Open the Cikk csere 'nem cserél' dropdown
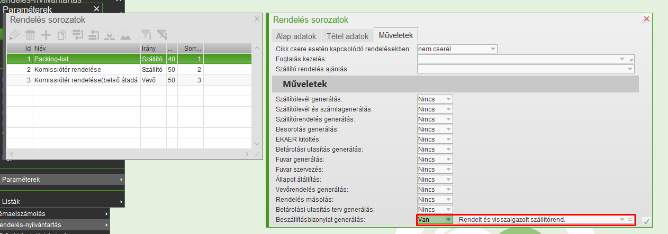 [x=493, y=49]
